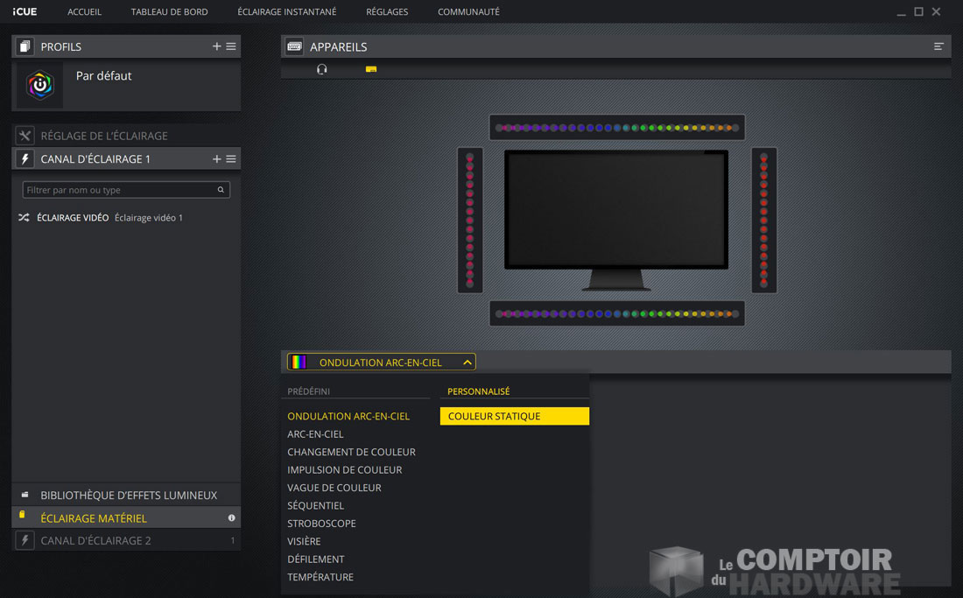This screenshot has height=598, width=963.
Task: Add a new profile with the plus button
Action: pyautogui.click(x=215, y=46)
